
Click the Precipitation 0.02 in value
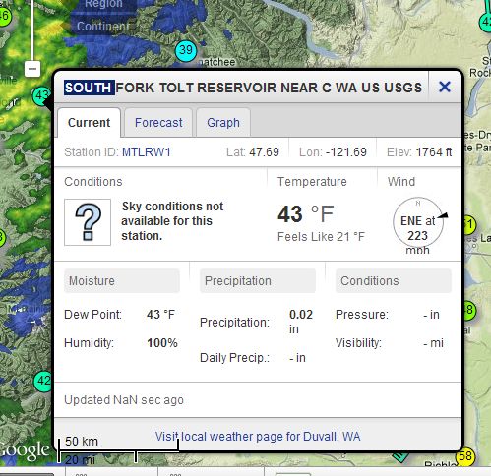coord(301,322)
